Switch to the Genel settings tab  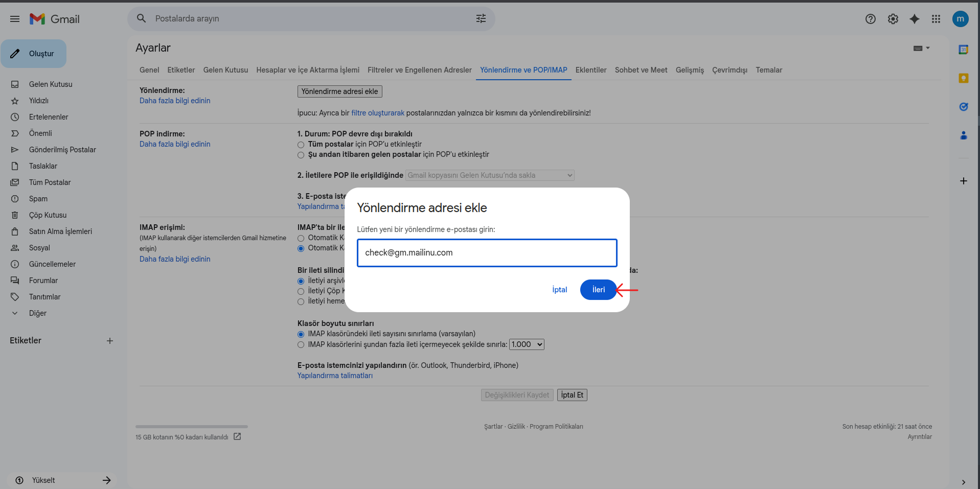149,70
